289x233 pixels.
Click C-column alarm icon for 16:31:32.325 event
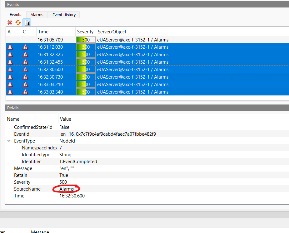point(25,55)
